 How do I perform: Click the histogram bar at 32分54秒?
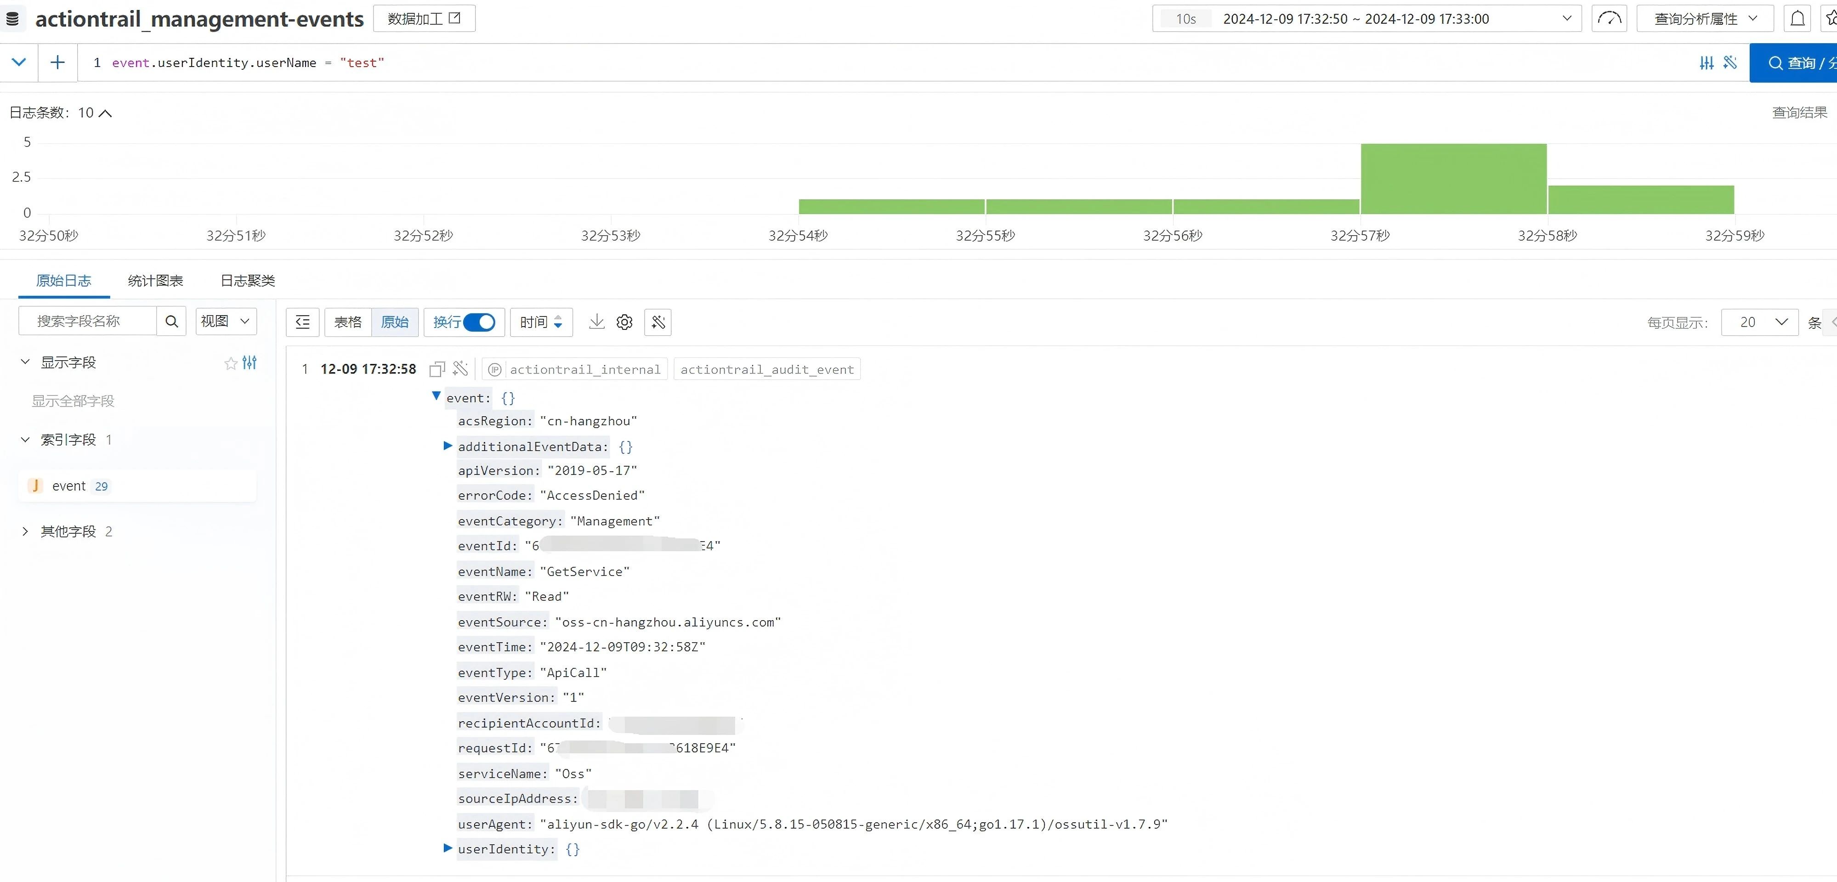tap(891, 206)
